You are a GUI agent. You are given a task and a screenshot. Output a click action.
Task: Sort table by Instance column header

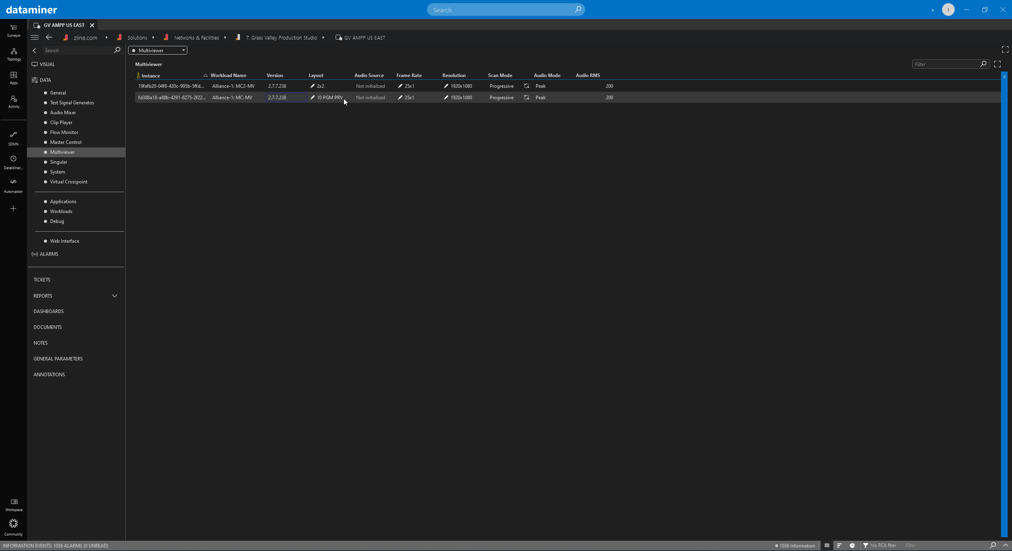[151, 75]
